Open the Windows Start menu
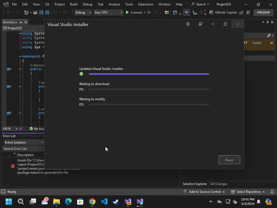This screenshot has width=277, height=208. (x=9, y=201)
